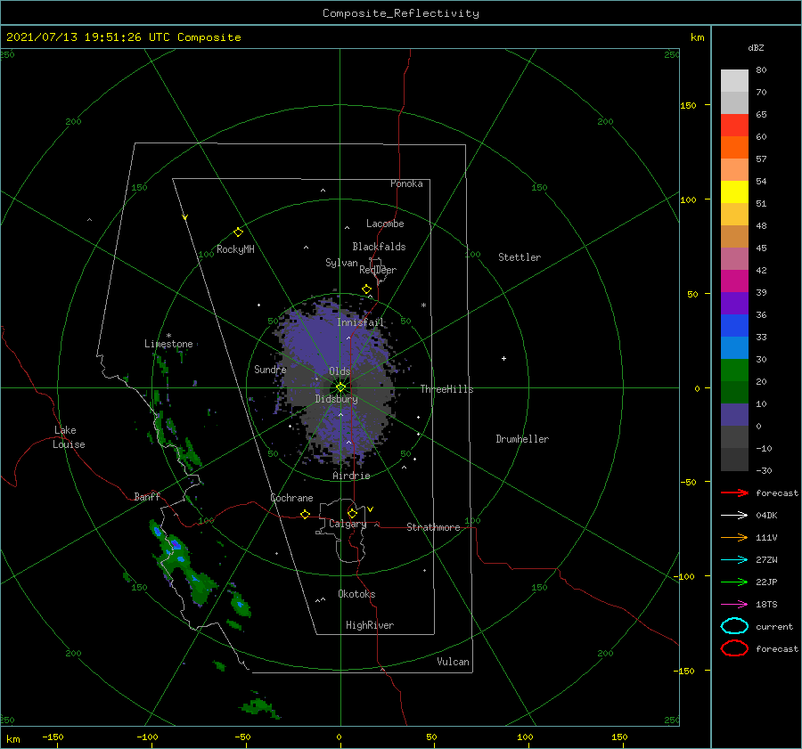This screenshot has height=749, width=802.
Task: Click yellow diamond marker near RockyMH
Action: 238,232
